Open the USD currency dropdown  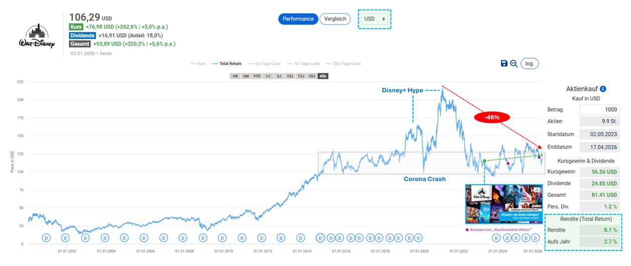pyautogui.click(x=374, y=19)
